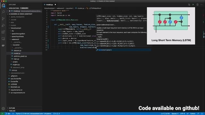Select the model.py tab

(49, 4)
